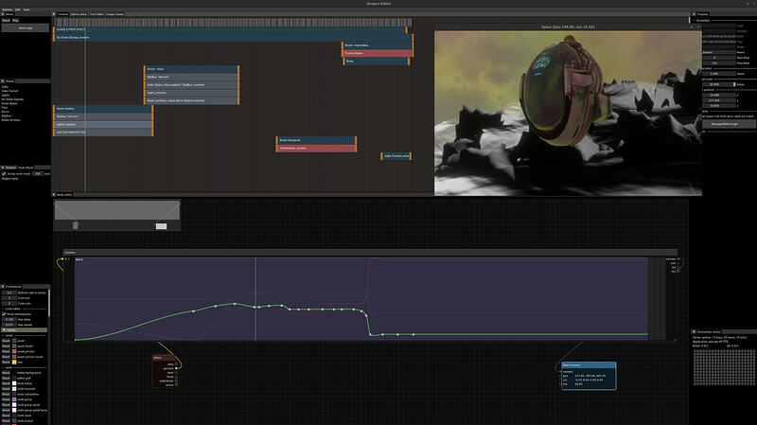Click the Property panel header icon

click(x=694, y=14)
